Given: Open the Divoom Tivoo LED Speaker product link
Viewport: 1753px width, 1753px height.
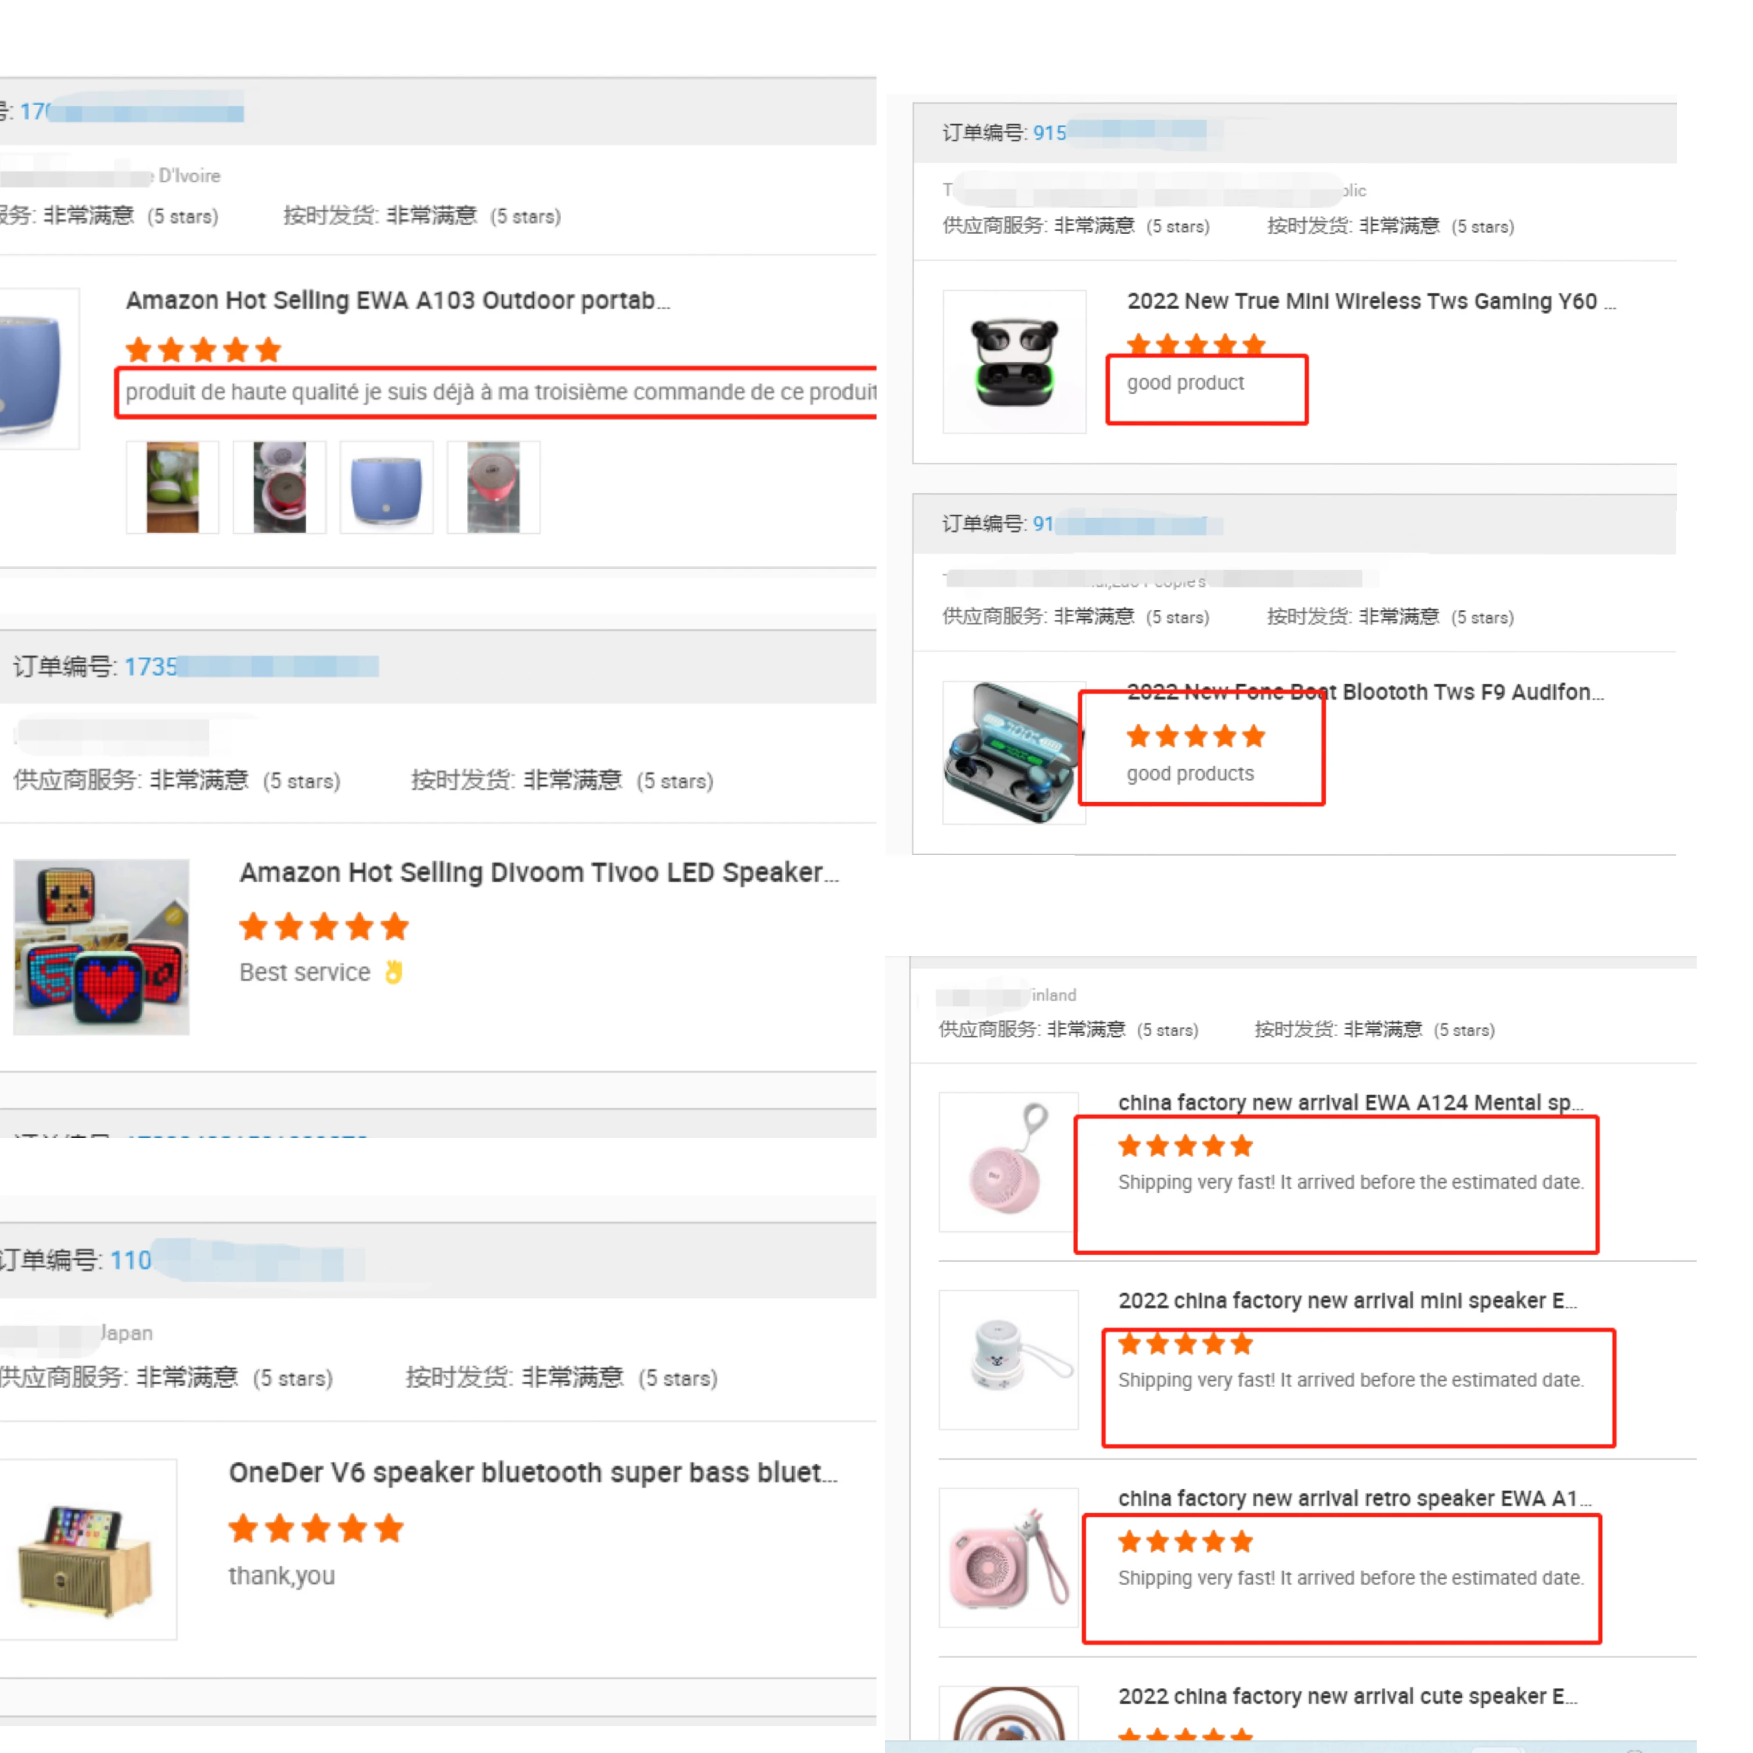Looking at the screenshot, I should point(539,872).
